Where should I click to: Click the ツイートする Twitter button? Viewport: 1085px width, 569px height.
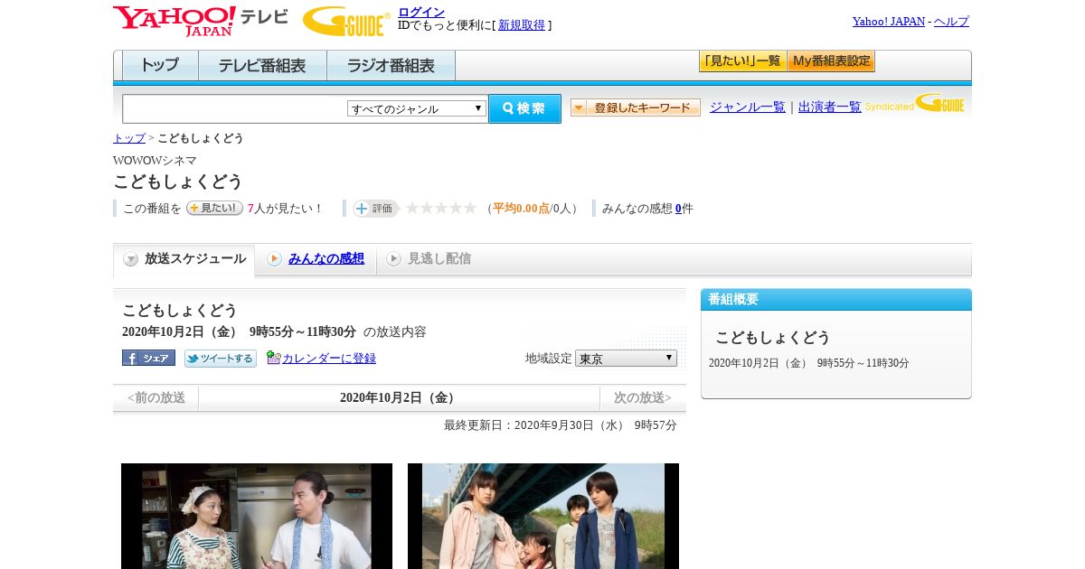221,359
